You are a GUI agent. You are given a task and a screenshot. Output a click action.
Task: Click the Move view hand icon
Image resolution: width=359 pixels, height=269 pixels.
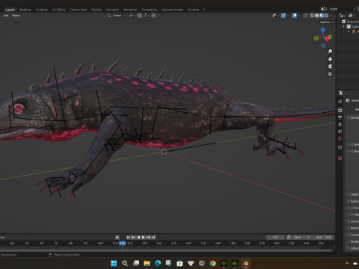[x=330, y=59]
